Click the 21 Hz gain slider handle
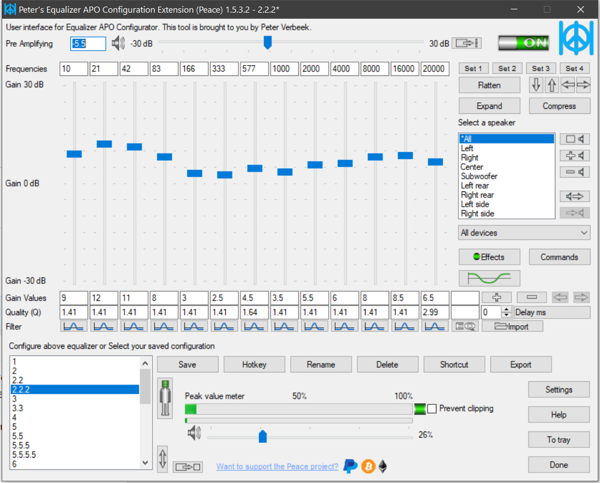The image size is (600, 483). 104,144
